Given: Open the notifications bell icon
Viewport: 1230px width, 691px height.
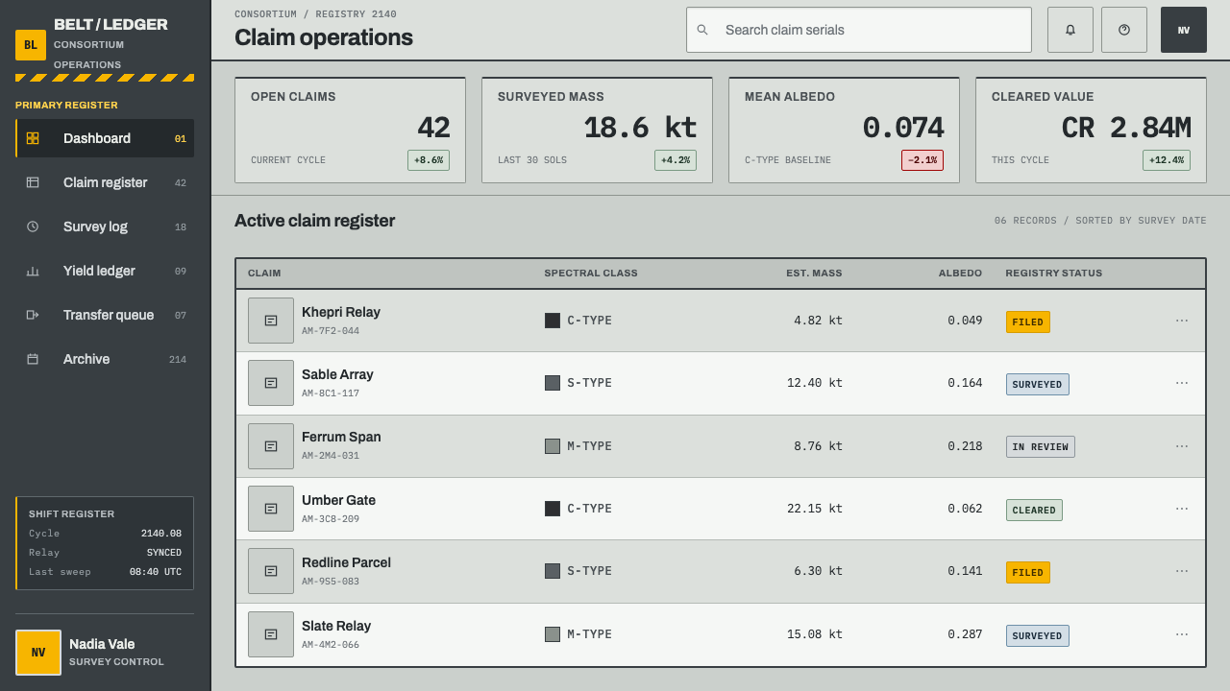Looking at the screenshot, I should coord(1070,30).
